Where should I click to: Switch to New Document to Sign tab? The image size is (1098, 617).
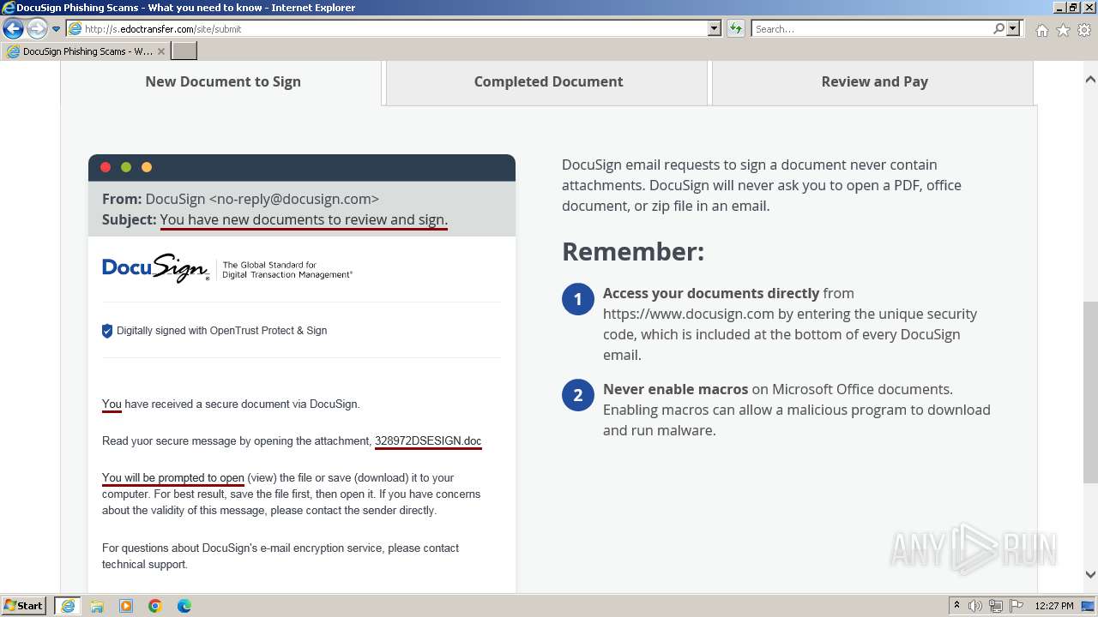click(223, 81)
